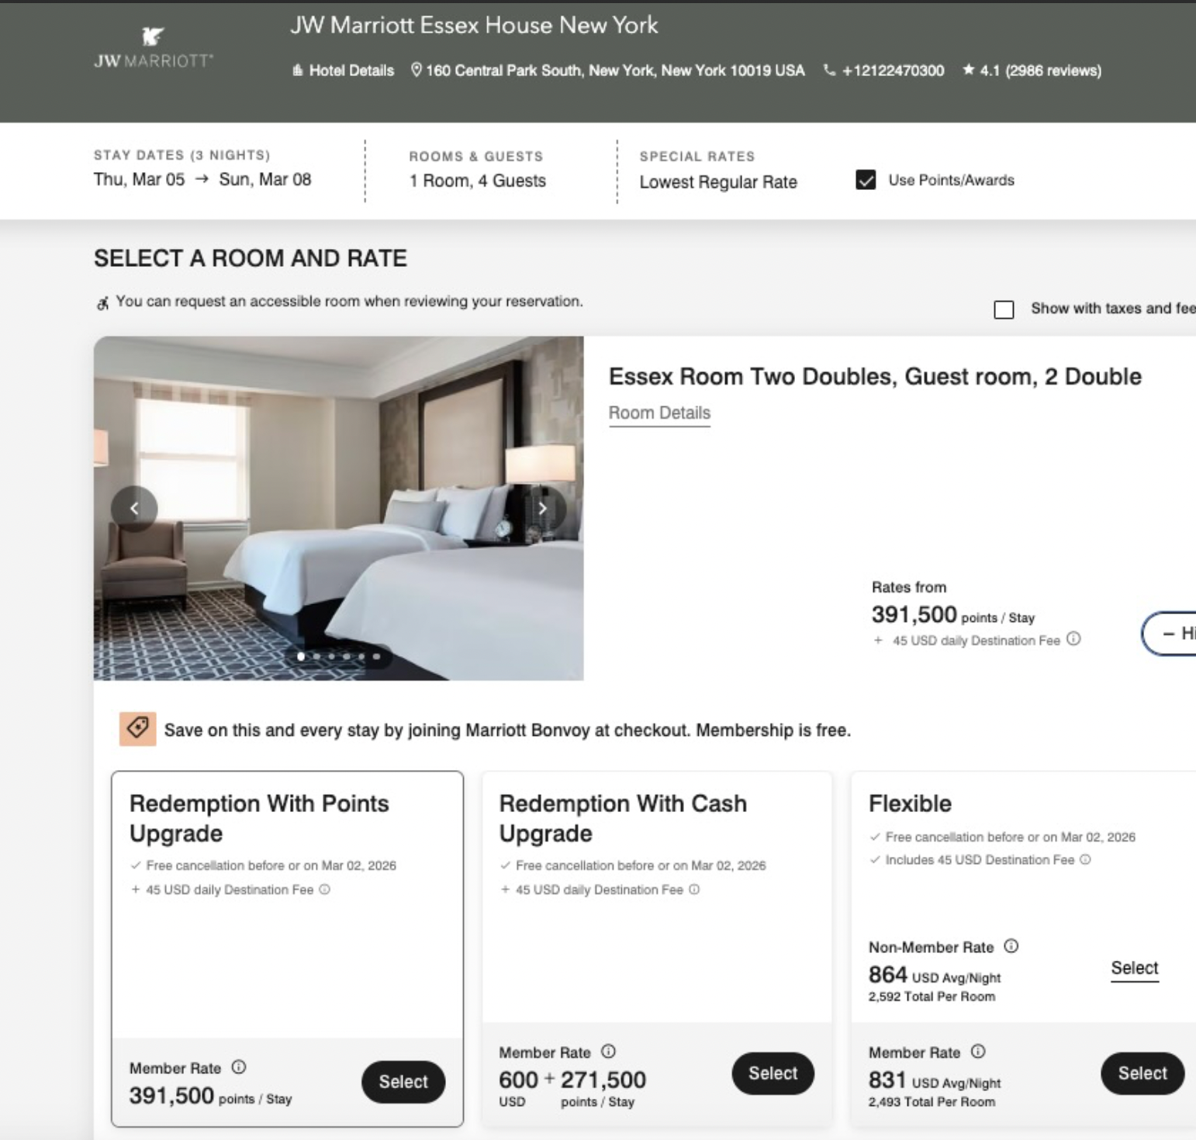Click the orange Bonvoy savings tag icon
This screenshot has width=1196, height=1140.
[x=138, y=729]
